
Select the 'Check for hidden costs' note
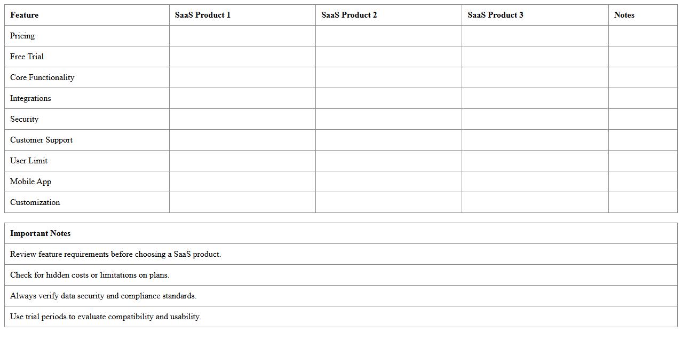[x=90, y=275]
